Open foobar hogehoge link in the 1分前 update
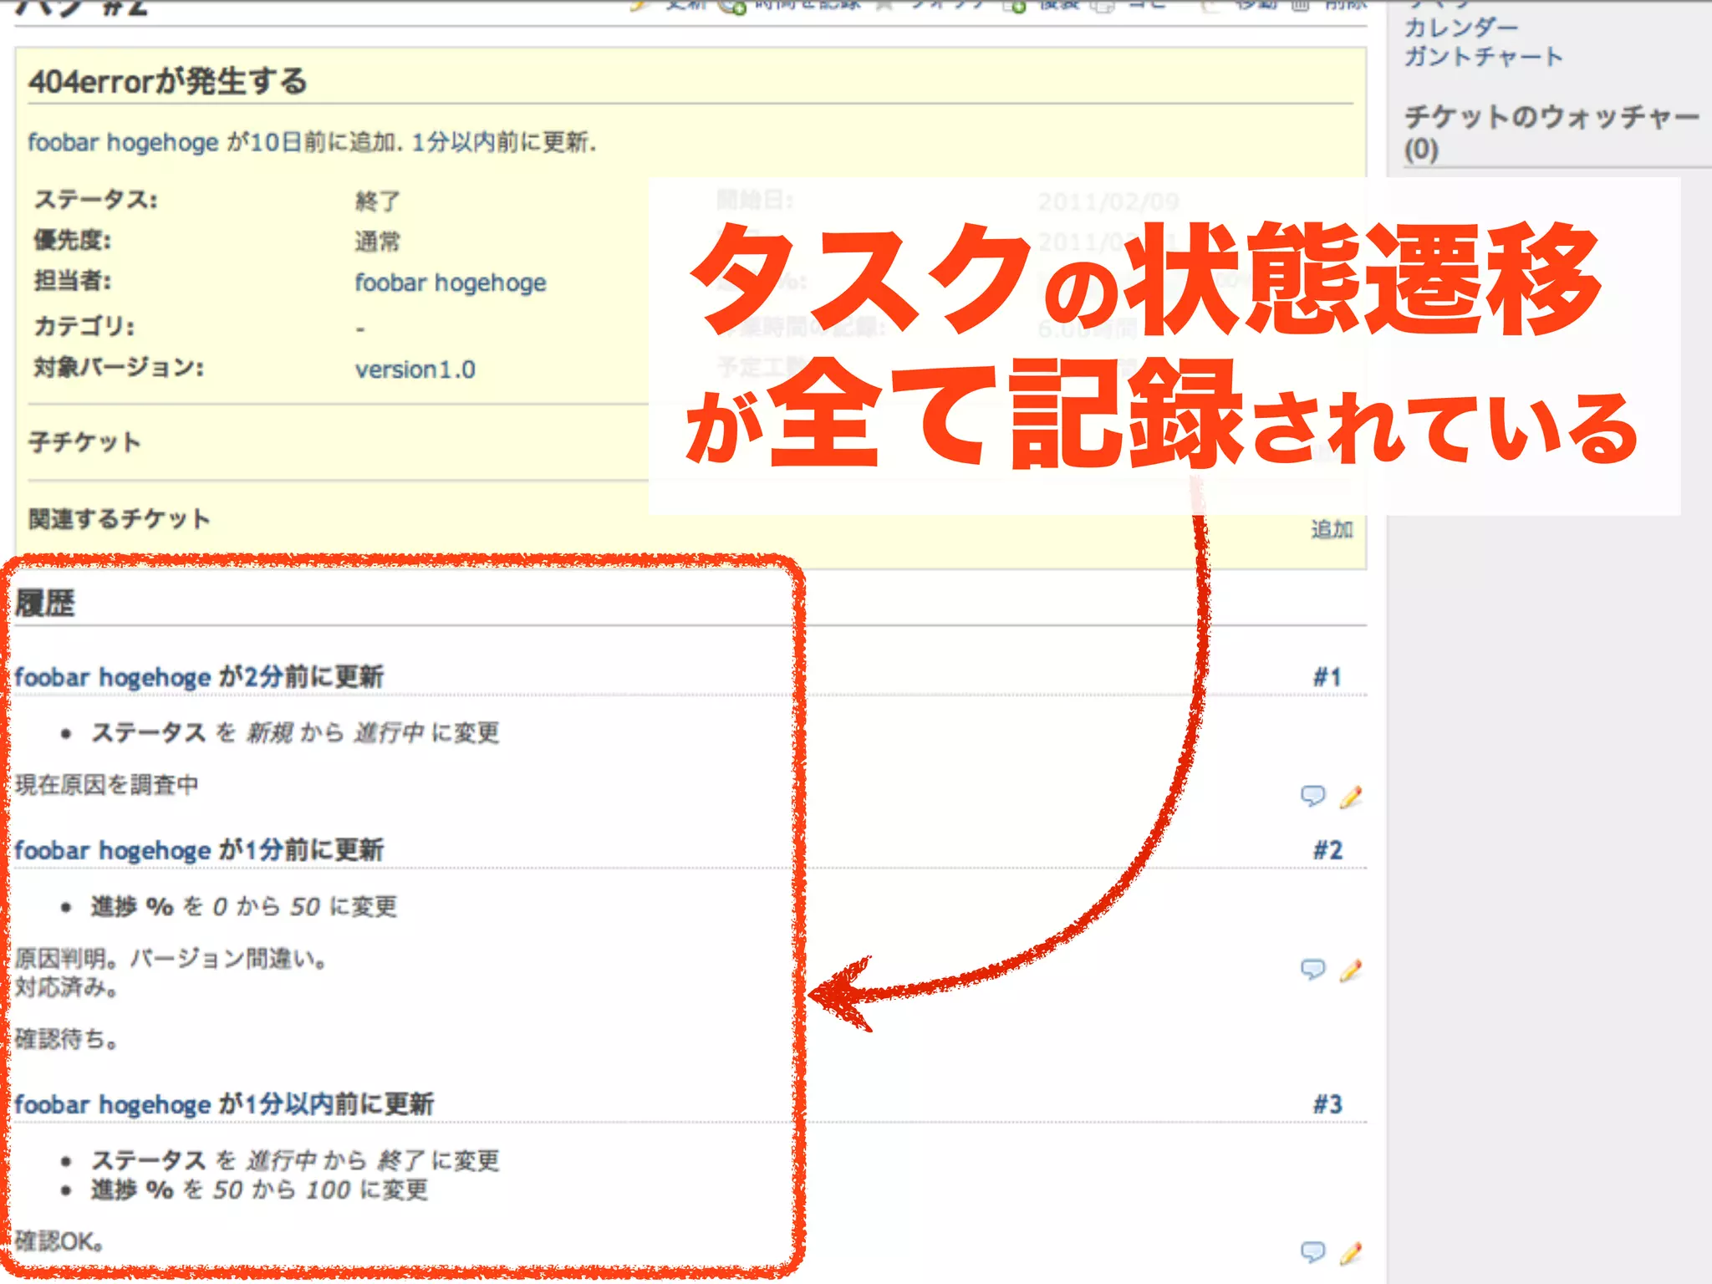Image resolution: width=1712 pixels, height=1284 pixels. pyautogui.click(x=113, y=850)
